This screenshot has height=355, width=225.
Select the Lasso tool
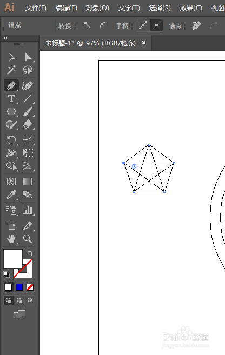click(x=28, y=70)
